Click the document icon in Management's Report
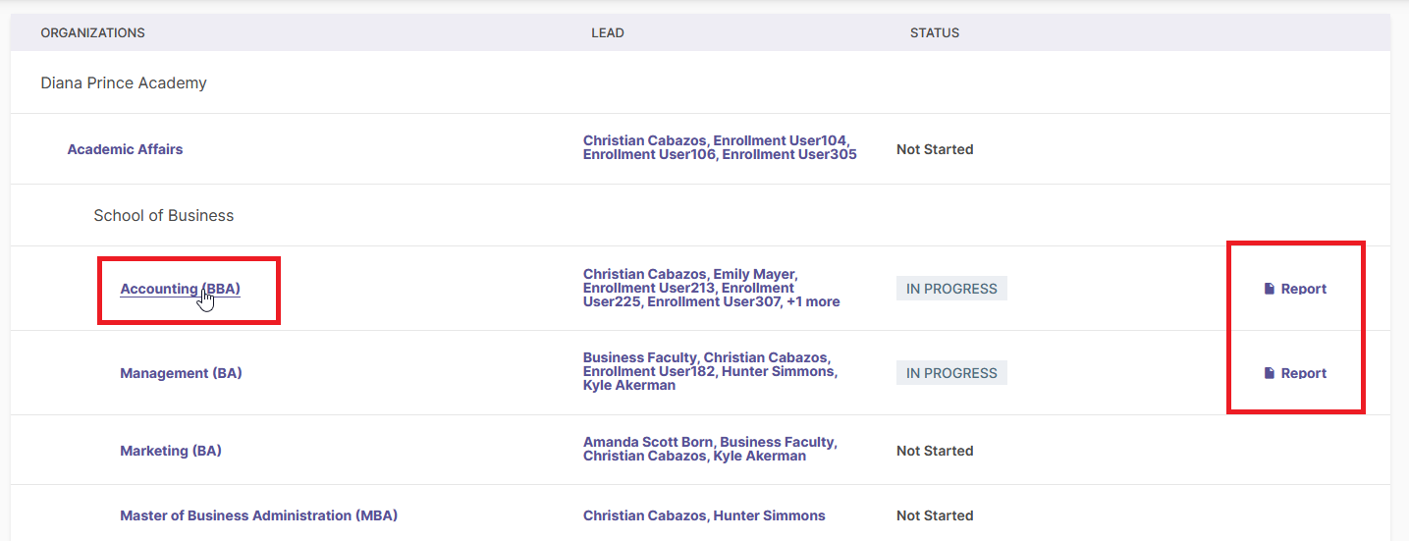The width and height of the screenshot is (1409, 541). [x=1269, y=373]
